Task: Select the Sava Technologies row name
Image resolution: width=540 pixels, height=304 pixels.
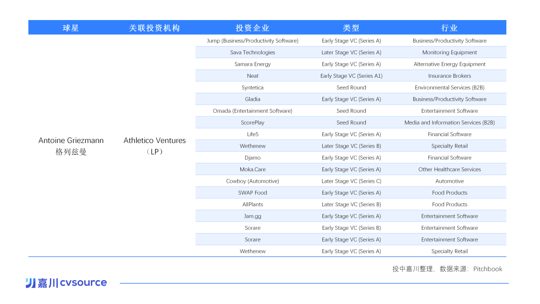Action: click(x=253, y=53)
